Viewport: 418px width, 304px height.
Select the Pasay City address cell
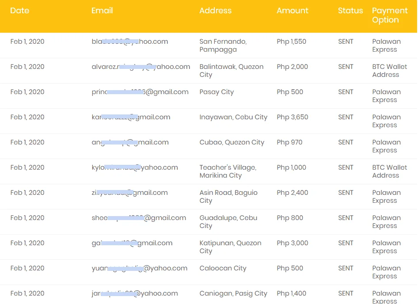click(x=217, y=92)
